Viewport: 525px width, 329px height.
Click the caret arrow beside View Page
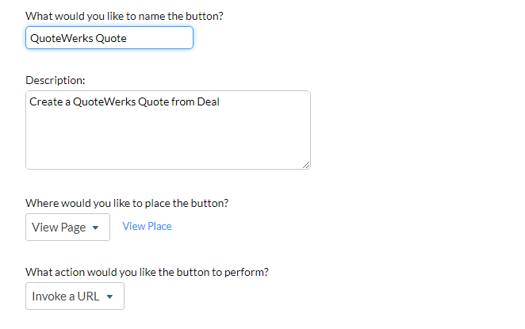click(96, 228)
